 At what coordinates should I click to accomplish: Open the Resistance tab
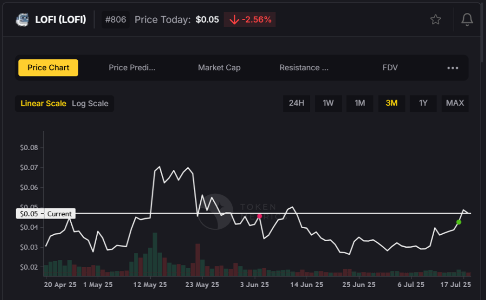pyautogui.click(x=304, y=68)
